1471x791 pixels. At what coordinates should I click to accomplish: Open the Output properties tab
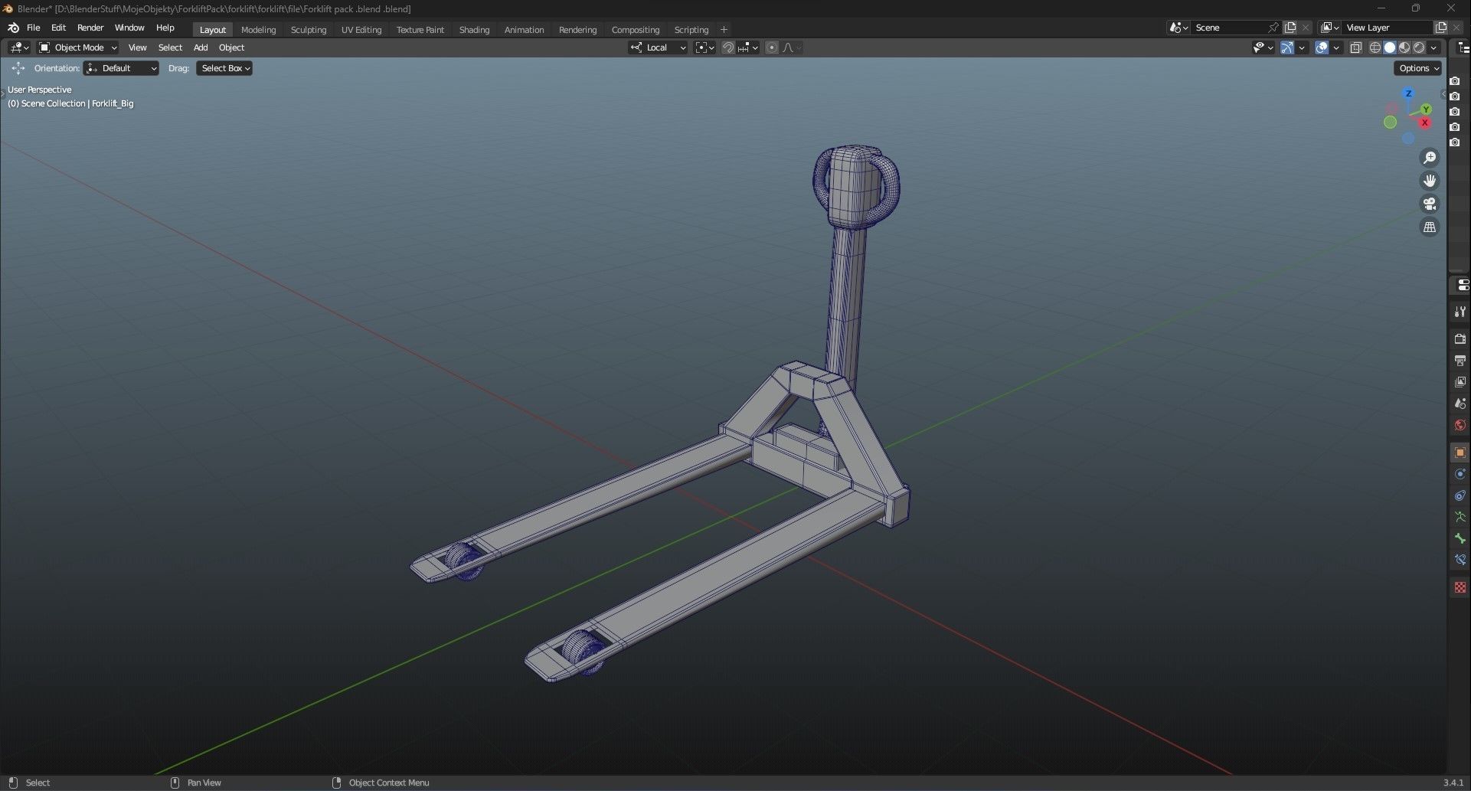point(1460,361)
